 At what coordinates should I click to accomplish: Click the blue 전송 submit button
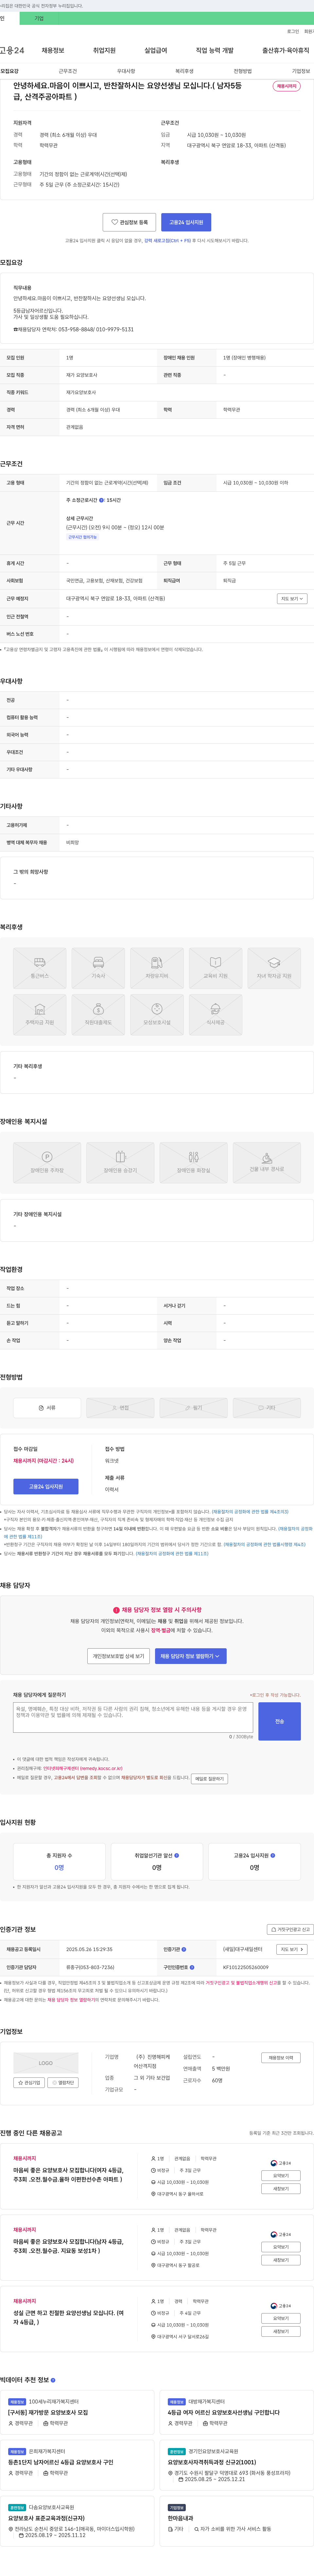(x=280, y=1721)
